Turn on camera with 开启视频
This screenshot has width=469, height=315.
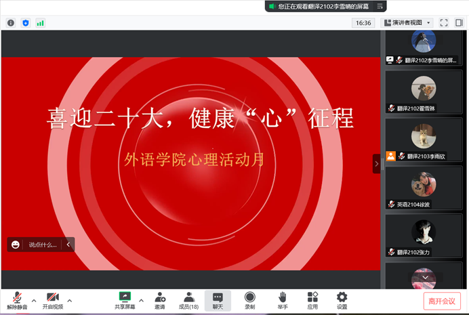click(53, 300)
